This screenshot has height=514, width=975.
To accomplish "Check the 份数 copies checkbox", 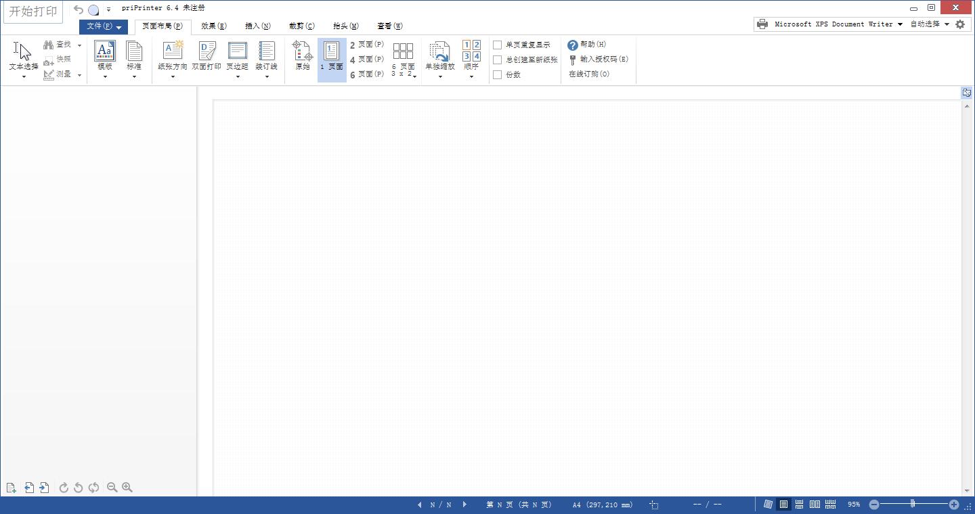I will coord(498,74).
